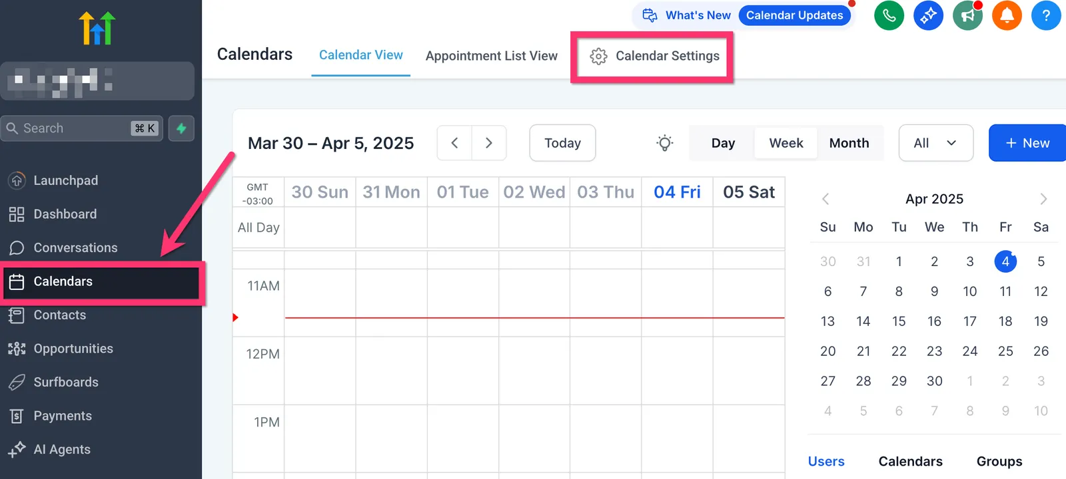Screen dimensions: 1066x479
Task: Open the blue AI sparkle icon
Action: coord(928,15)
